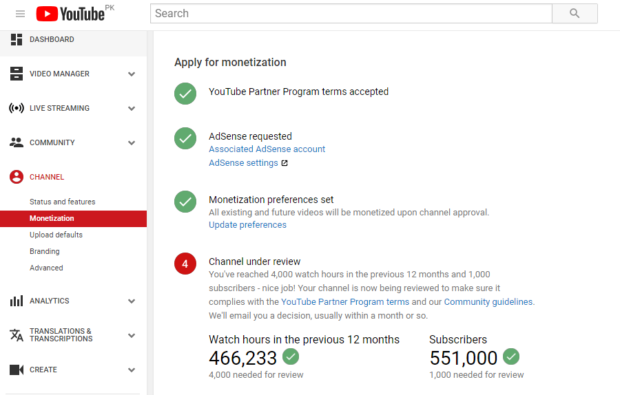Click the Community people icon
The image size is (620, 395).
click(17, 142)
